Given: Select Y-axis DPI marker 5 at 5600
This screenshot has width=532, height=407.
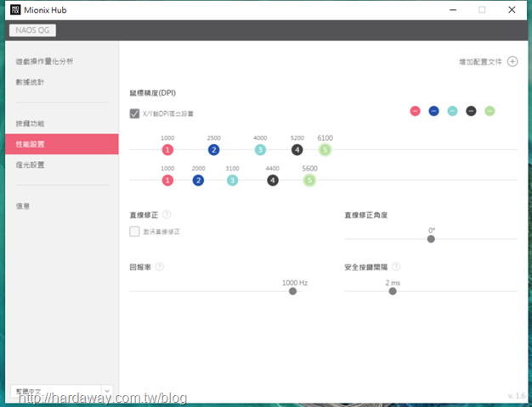Looking at the screenshot, I should (x=309, y=180).
